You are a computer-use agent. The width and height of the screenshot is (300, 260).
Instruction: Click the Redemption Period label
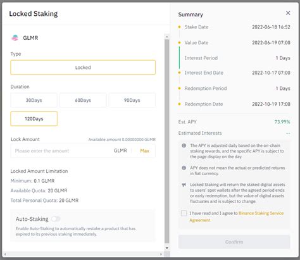click(x=206, y=89)
